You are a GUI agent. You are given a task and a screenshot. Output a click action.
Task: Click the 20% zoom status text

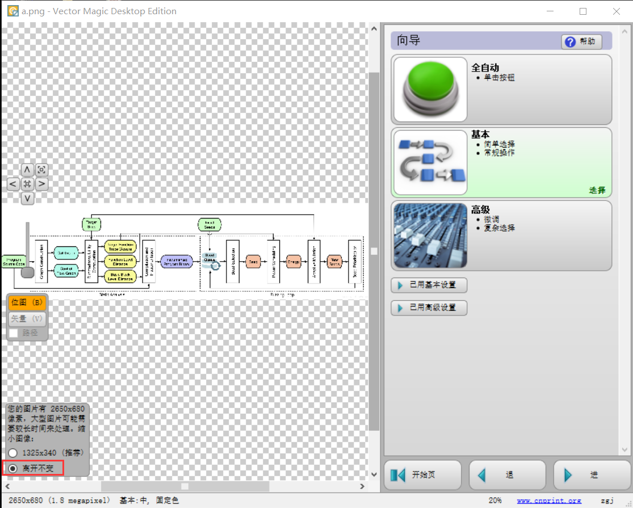click(495, 500)
